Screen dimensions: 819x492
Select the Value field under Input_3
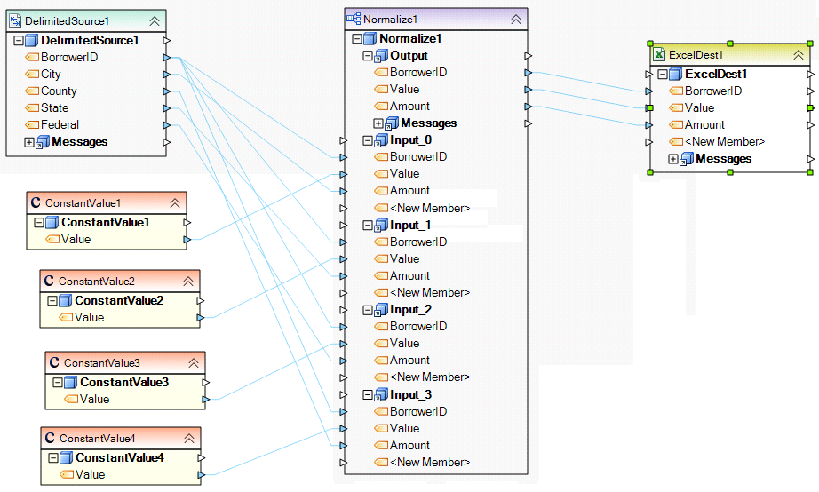405,429
